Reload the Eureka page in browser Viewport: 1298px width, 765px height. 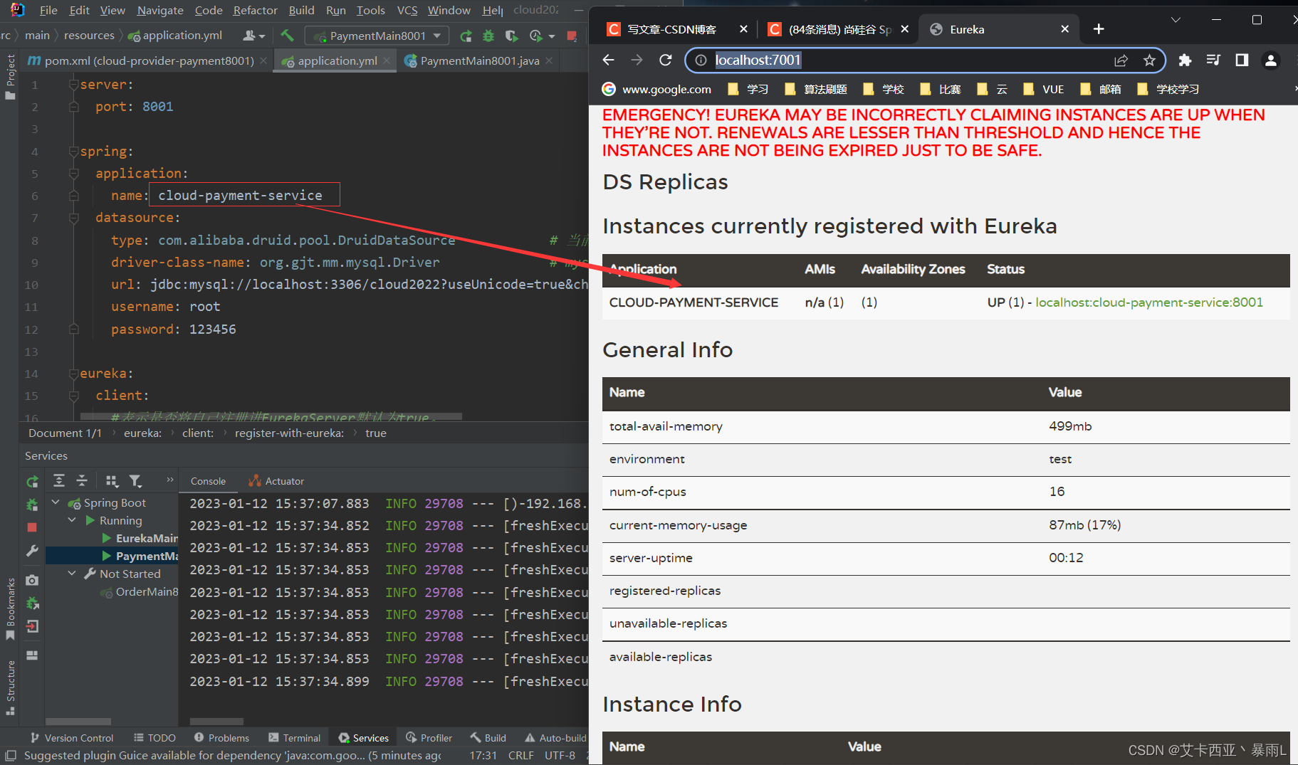click(x=666, y=60)
